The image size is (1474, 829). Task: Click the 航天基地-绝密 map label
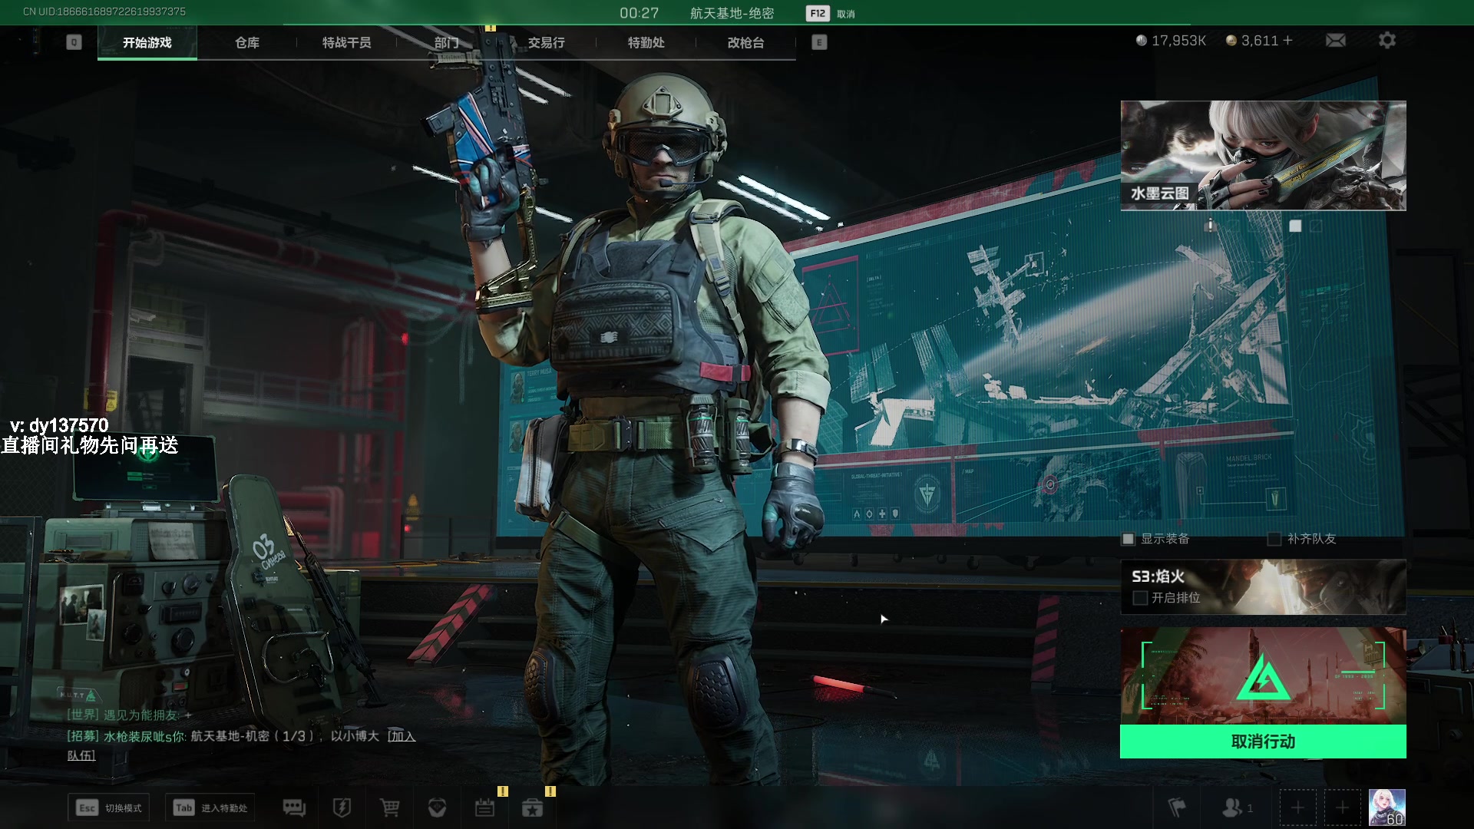(732, 13)
